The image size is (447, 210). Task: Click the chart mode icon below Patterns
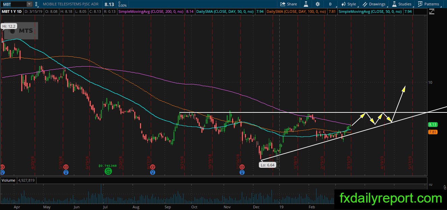[432, 11]
